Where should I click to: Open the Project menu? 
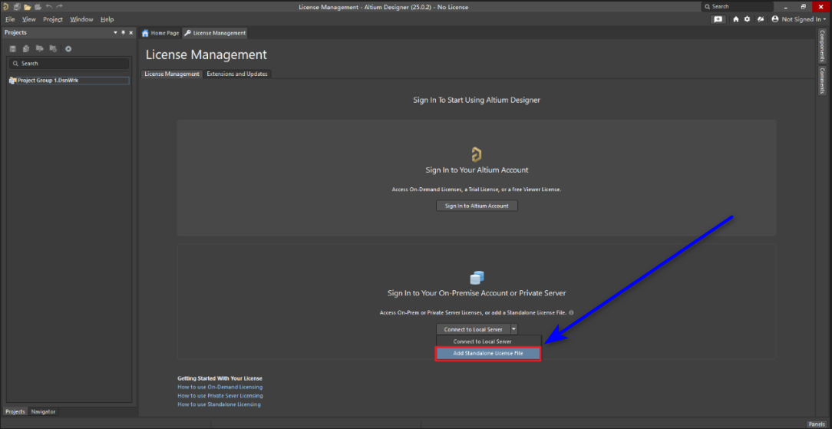[x=53, y=19]
